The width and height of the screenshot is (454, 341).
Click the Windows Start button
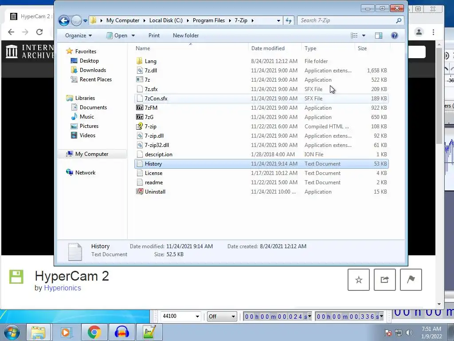12,332
